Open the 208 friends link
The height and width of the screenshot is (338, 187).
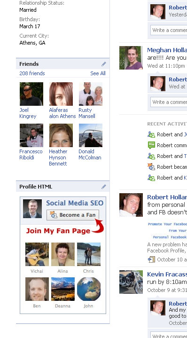tap(32, 73)
